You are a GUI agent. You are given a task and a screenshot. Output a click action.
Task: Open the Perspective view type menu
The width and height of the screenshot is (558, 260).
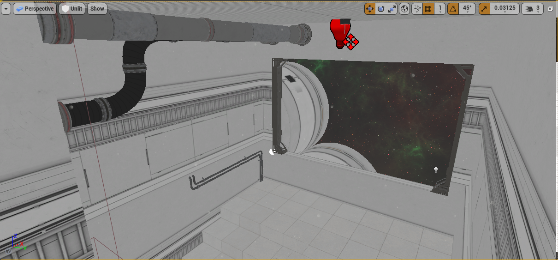point(35,8)
